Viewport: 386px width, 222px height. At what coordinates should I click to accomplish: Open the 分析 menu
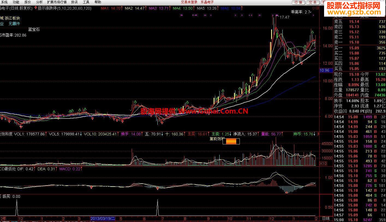[39, 2]
